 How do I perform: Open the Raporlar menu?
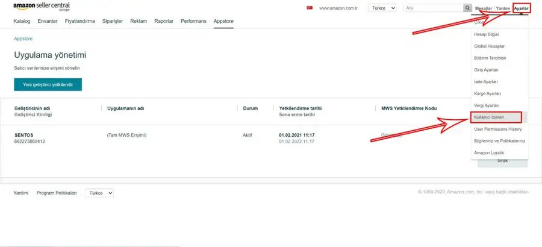coord(164,21)
